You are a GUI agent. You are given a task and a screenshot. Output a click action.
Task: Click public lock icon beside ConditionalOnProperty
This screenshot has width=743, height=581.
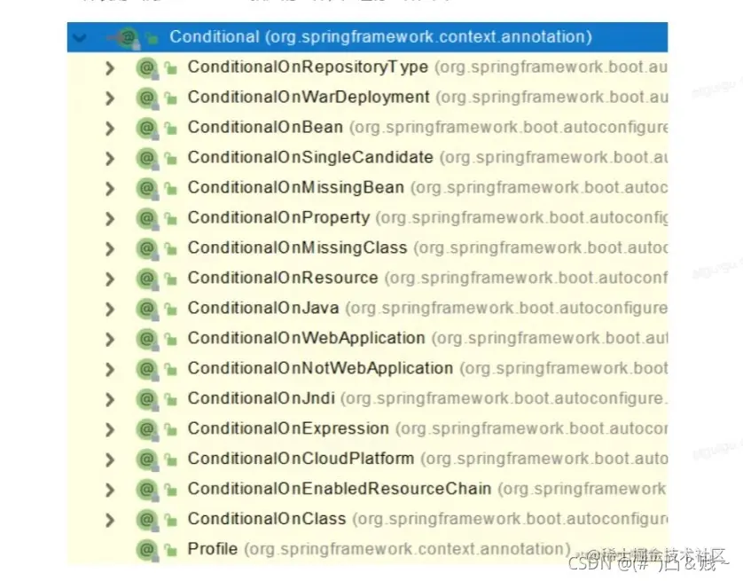[x=170, y=218]
